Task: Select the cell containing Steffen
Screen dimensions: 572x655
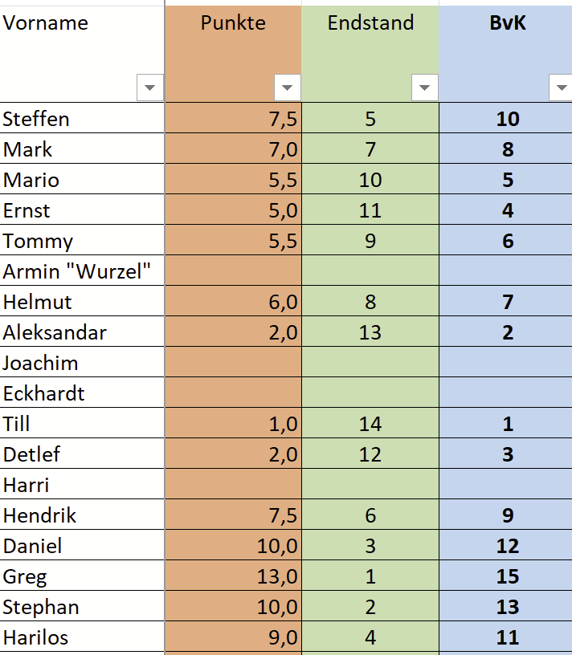Action: coord(80,120)
